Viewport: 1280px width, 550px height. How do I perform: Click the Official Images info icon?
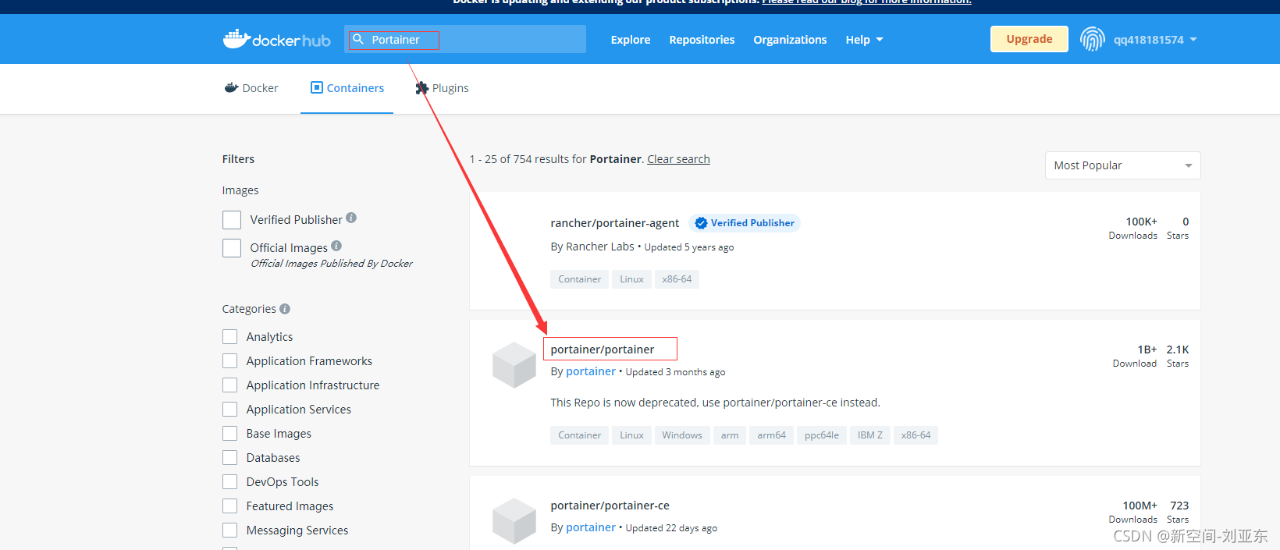click(x=336, y=245)
